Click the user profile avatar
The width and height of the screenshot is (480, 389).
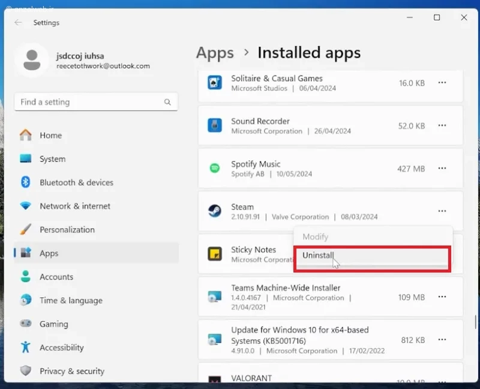tap(32, 60)
